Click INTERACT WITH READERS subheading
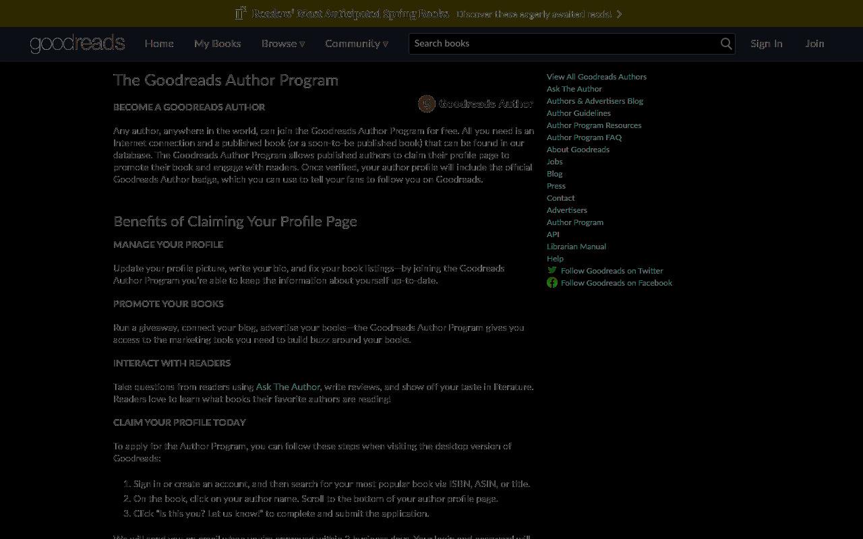Image resolution: width=863 pixels, height=539 pixels. (x=172, y=363)
